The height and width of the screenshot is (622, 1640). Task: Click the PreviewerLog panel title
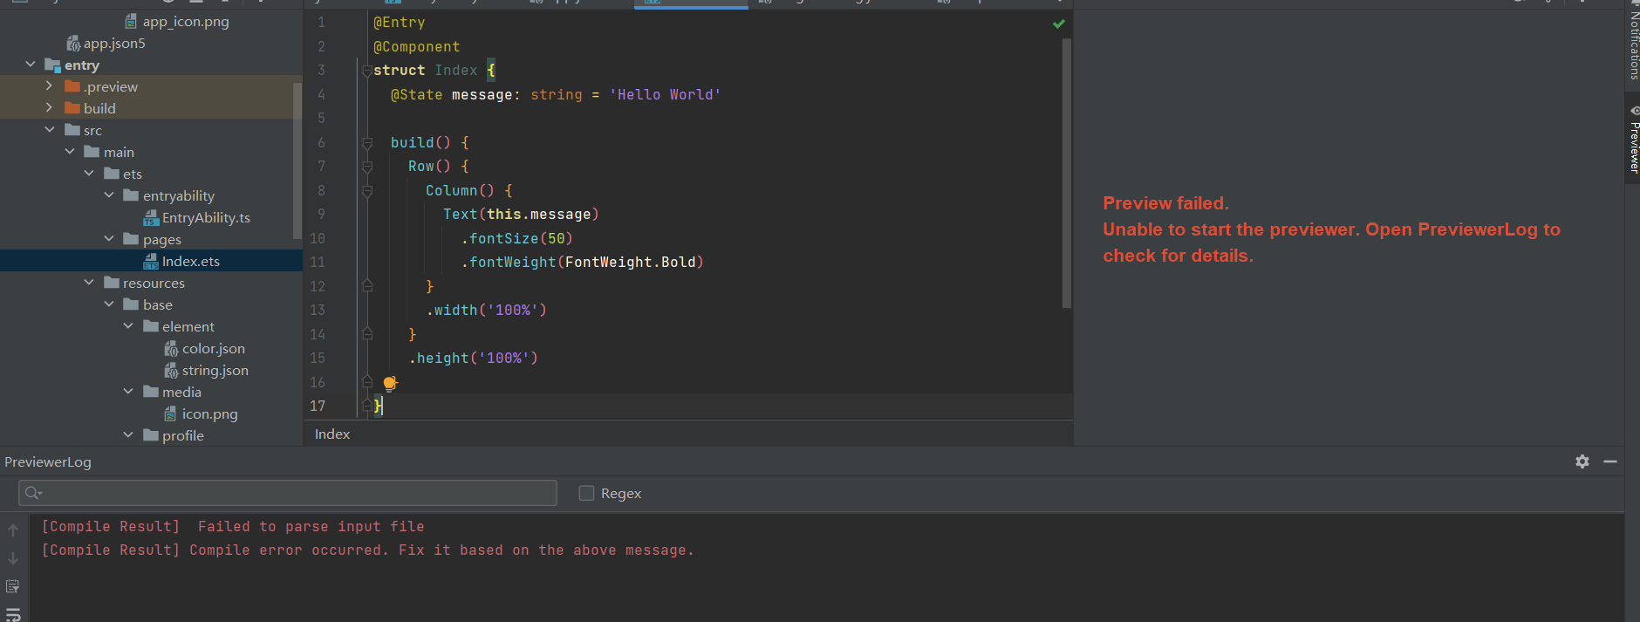point(48,462)
